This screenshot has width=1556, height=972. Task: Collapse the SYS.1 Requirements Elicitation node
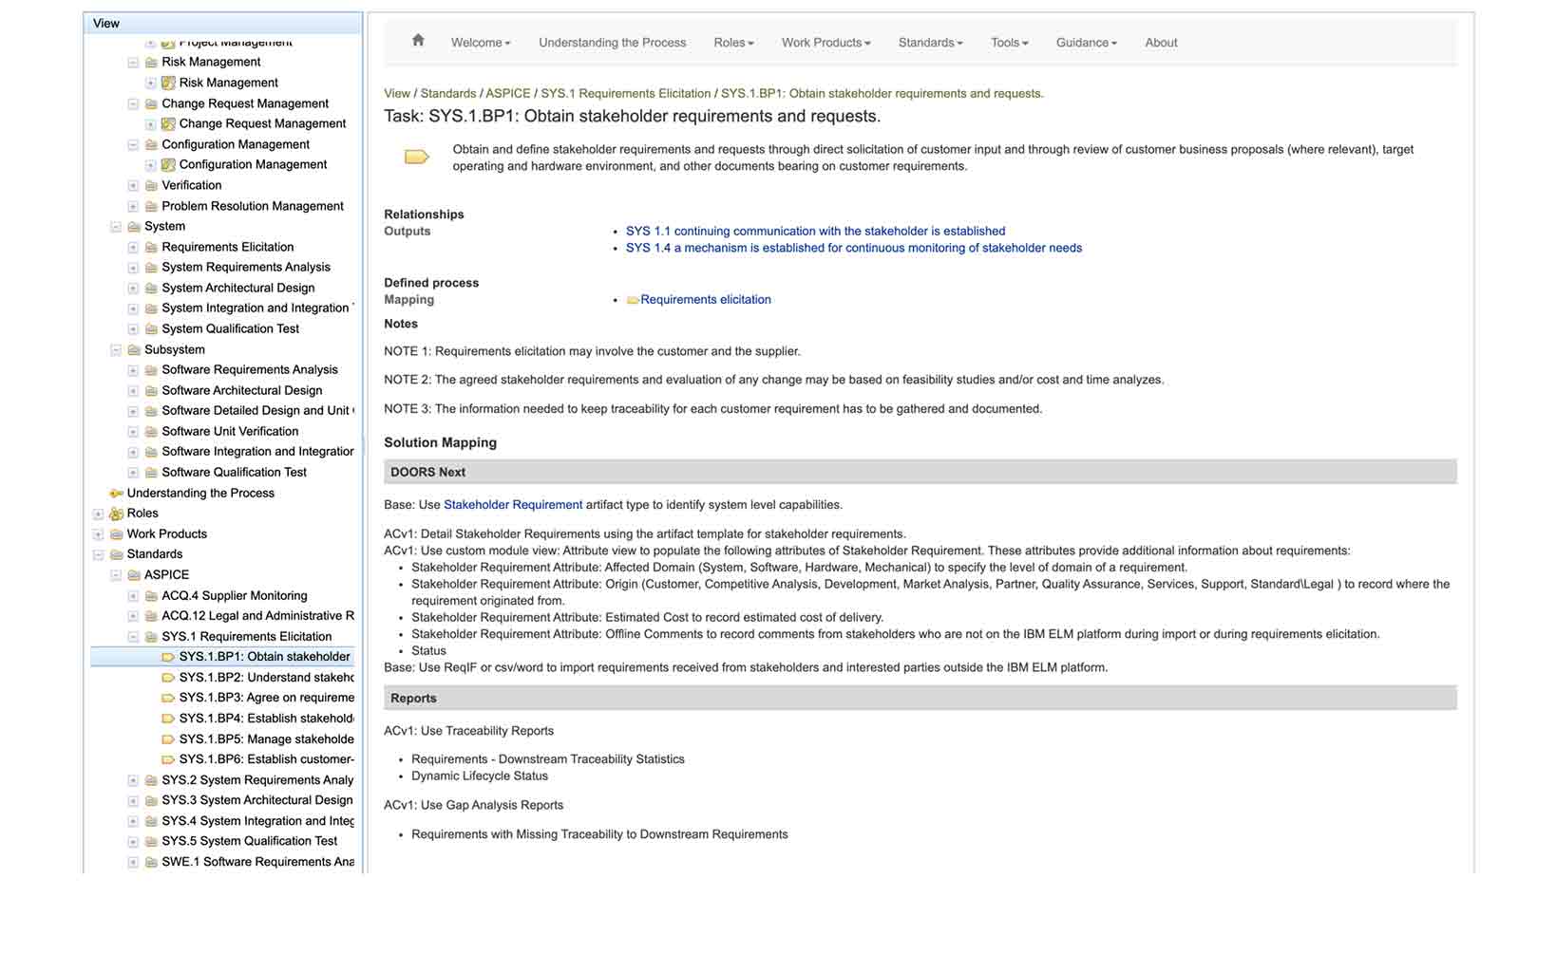click(133, 637)
